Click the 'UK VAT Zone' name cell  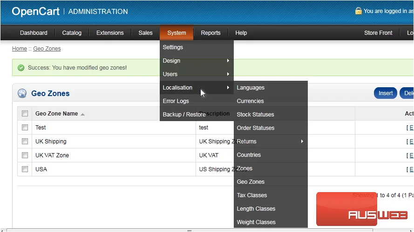[x=52, y=155]
